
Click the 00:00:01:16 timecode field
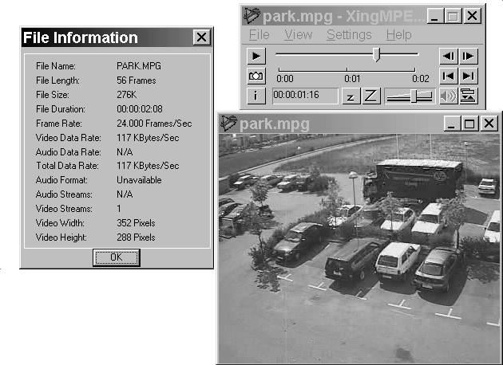(305, 96)
